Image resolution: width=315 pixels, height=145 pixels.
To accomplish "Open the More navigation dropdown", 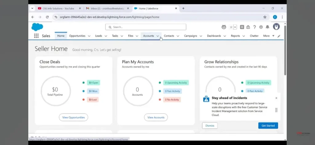I will (268, 36).
